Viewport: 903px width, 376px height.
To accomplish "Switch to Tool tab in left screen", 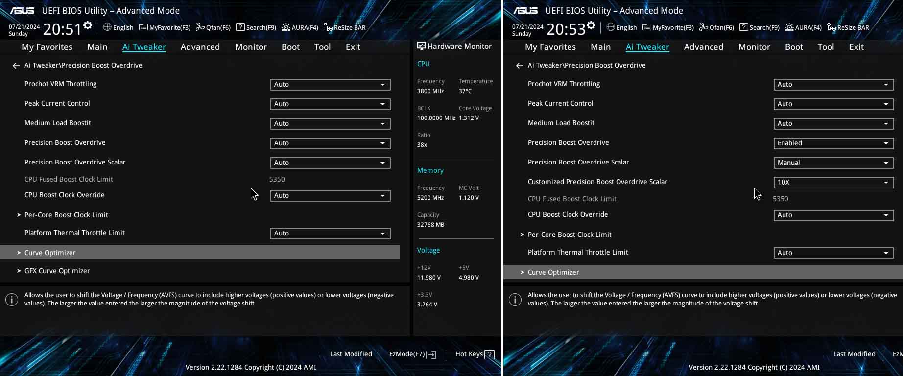I will click(322, 47).
